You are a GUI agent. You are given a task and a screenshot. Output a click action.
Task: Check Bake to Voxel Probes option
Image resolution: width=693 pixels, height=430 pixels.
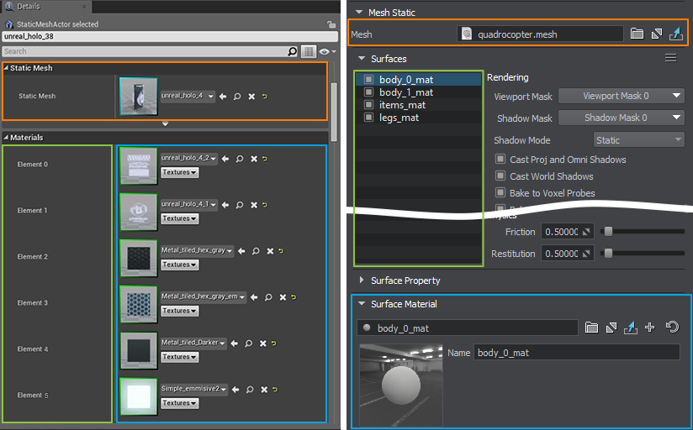coord(500,193)
